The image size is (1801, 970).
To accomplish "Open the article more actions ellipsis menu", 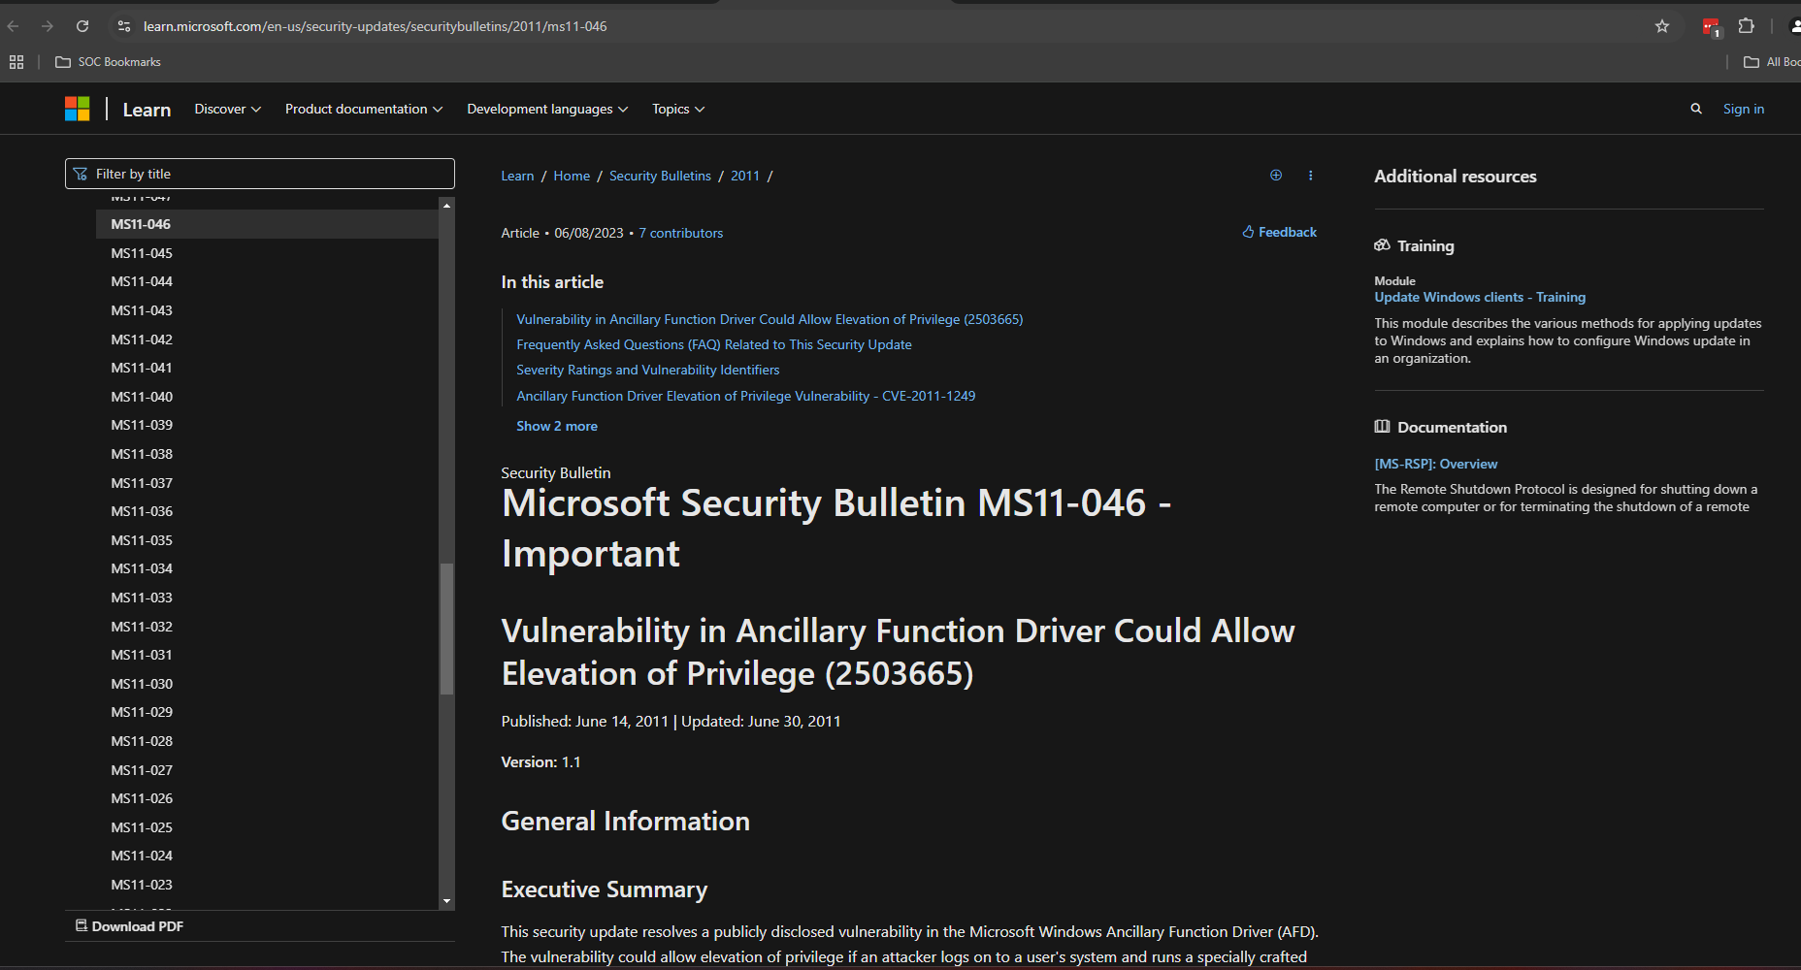I will click(x=1310, y=176).
